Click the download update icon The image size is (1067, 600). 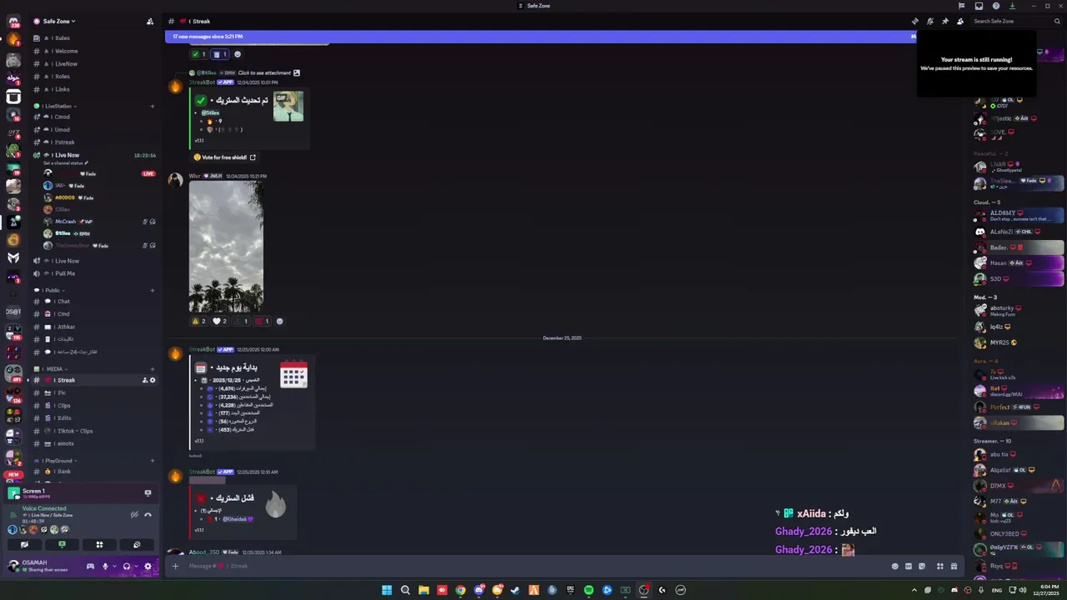tap(1012, 6)
